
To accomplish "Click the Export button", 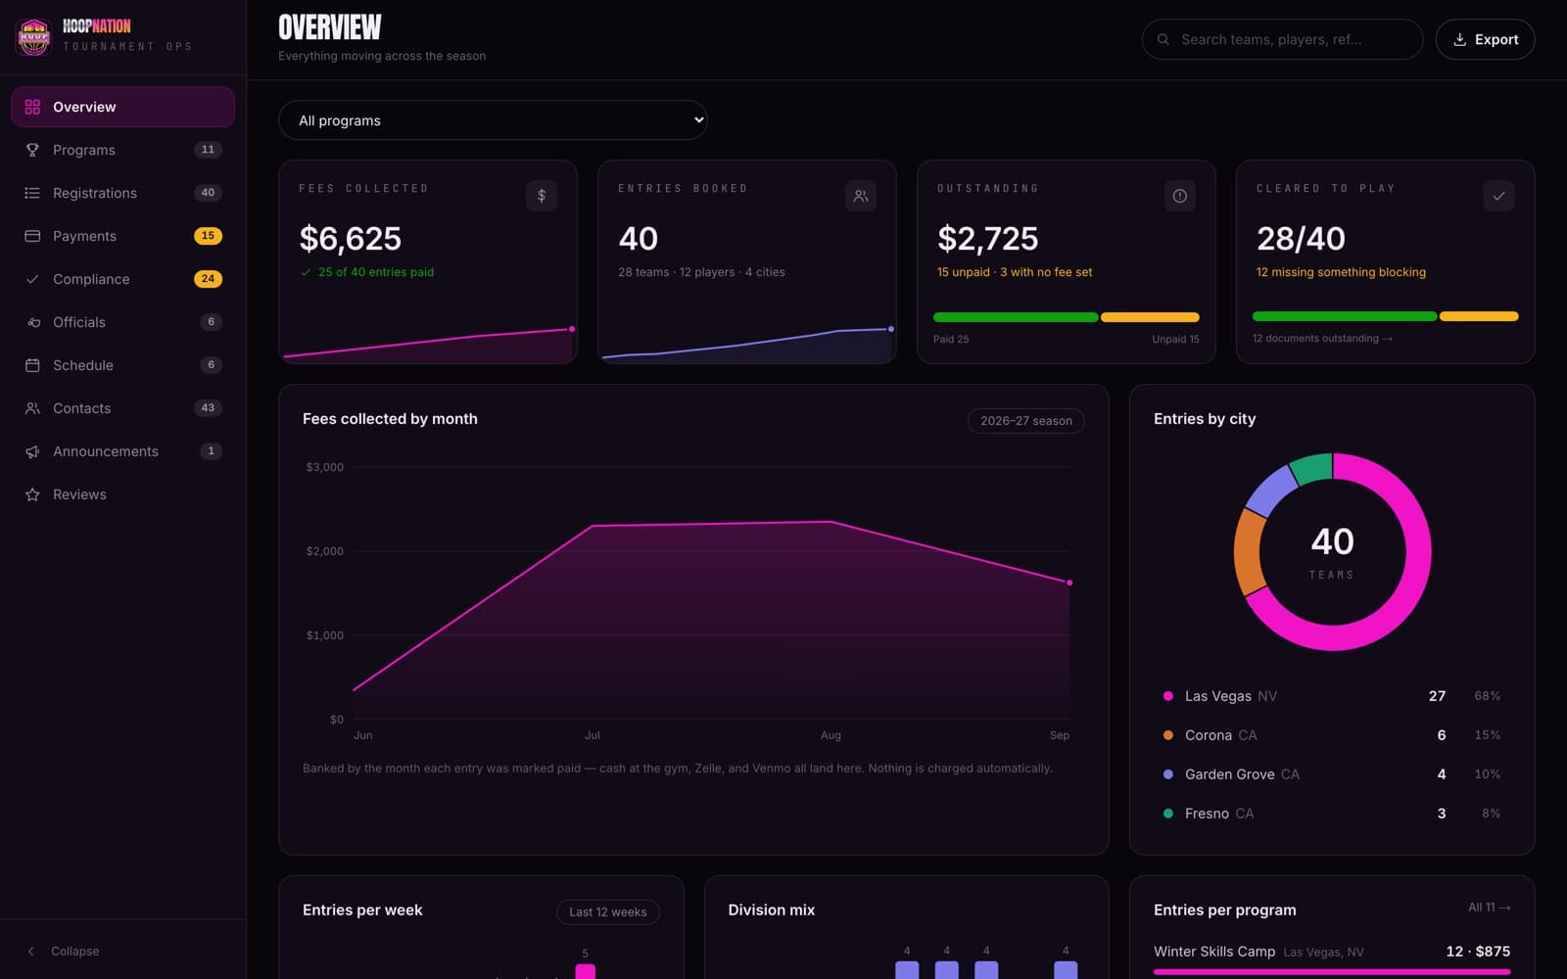I will pos(1485,39).
